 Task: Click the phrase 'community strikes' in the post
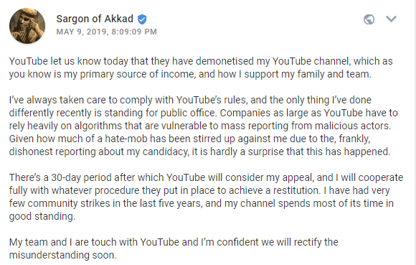tap(69, 203)
